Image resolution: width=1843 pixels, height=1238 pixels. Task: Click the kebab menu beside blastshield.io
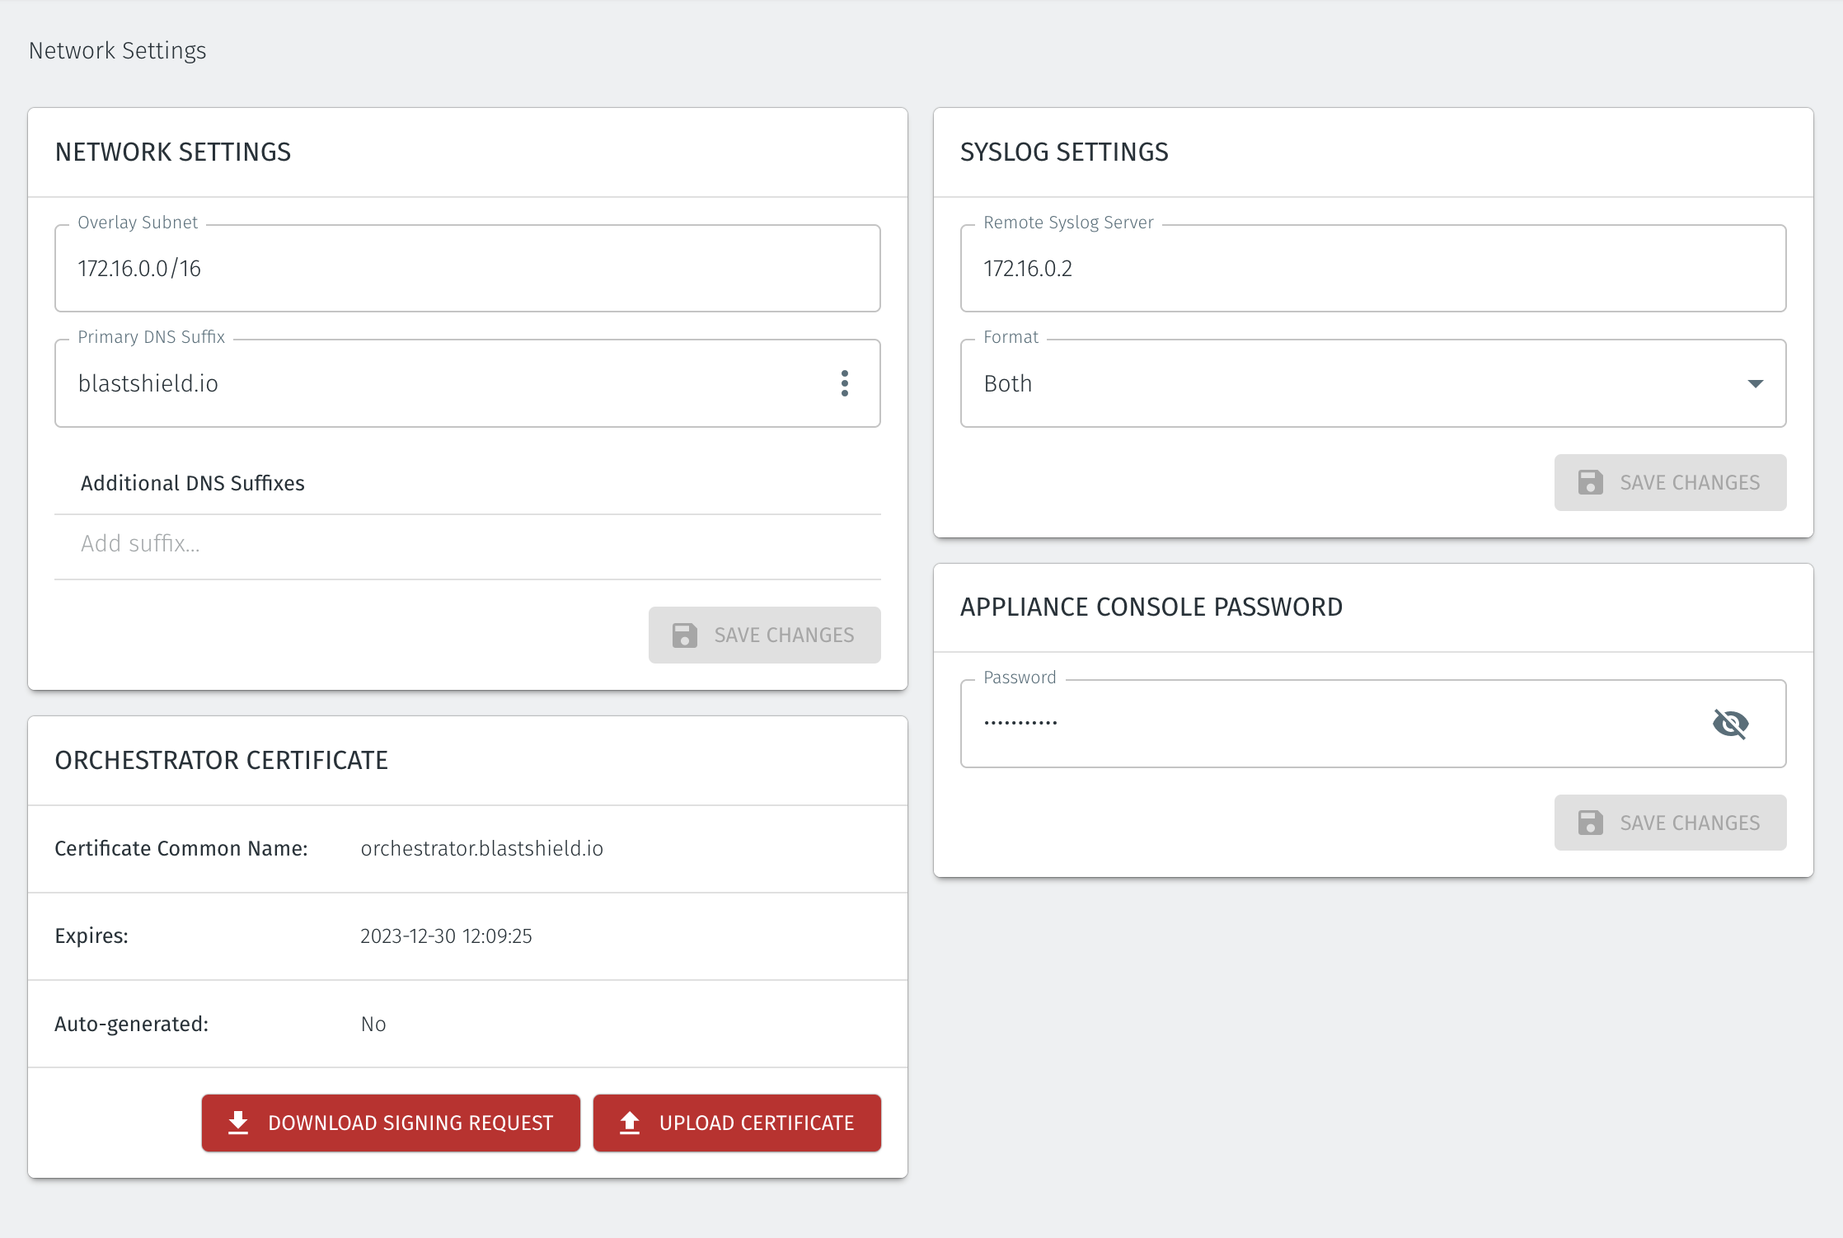point(845,382)
